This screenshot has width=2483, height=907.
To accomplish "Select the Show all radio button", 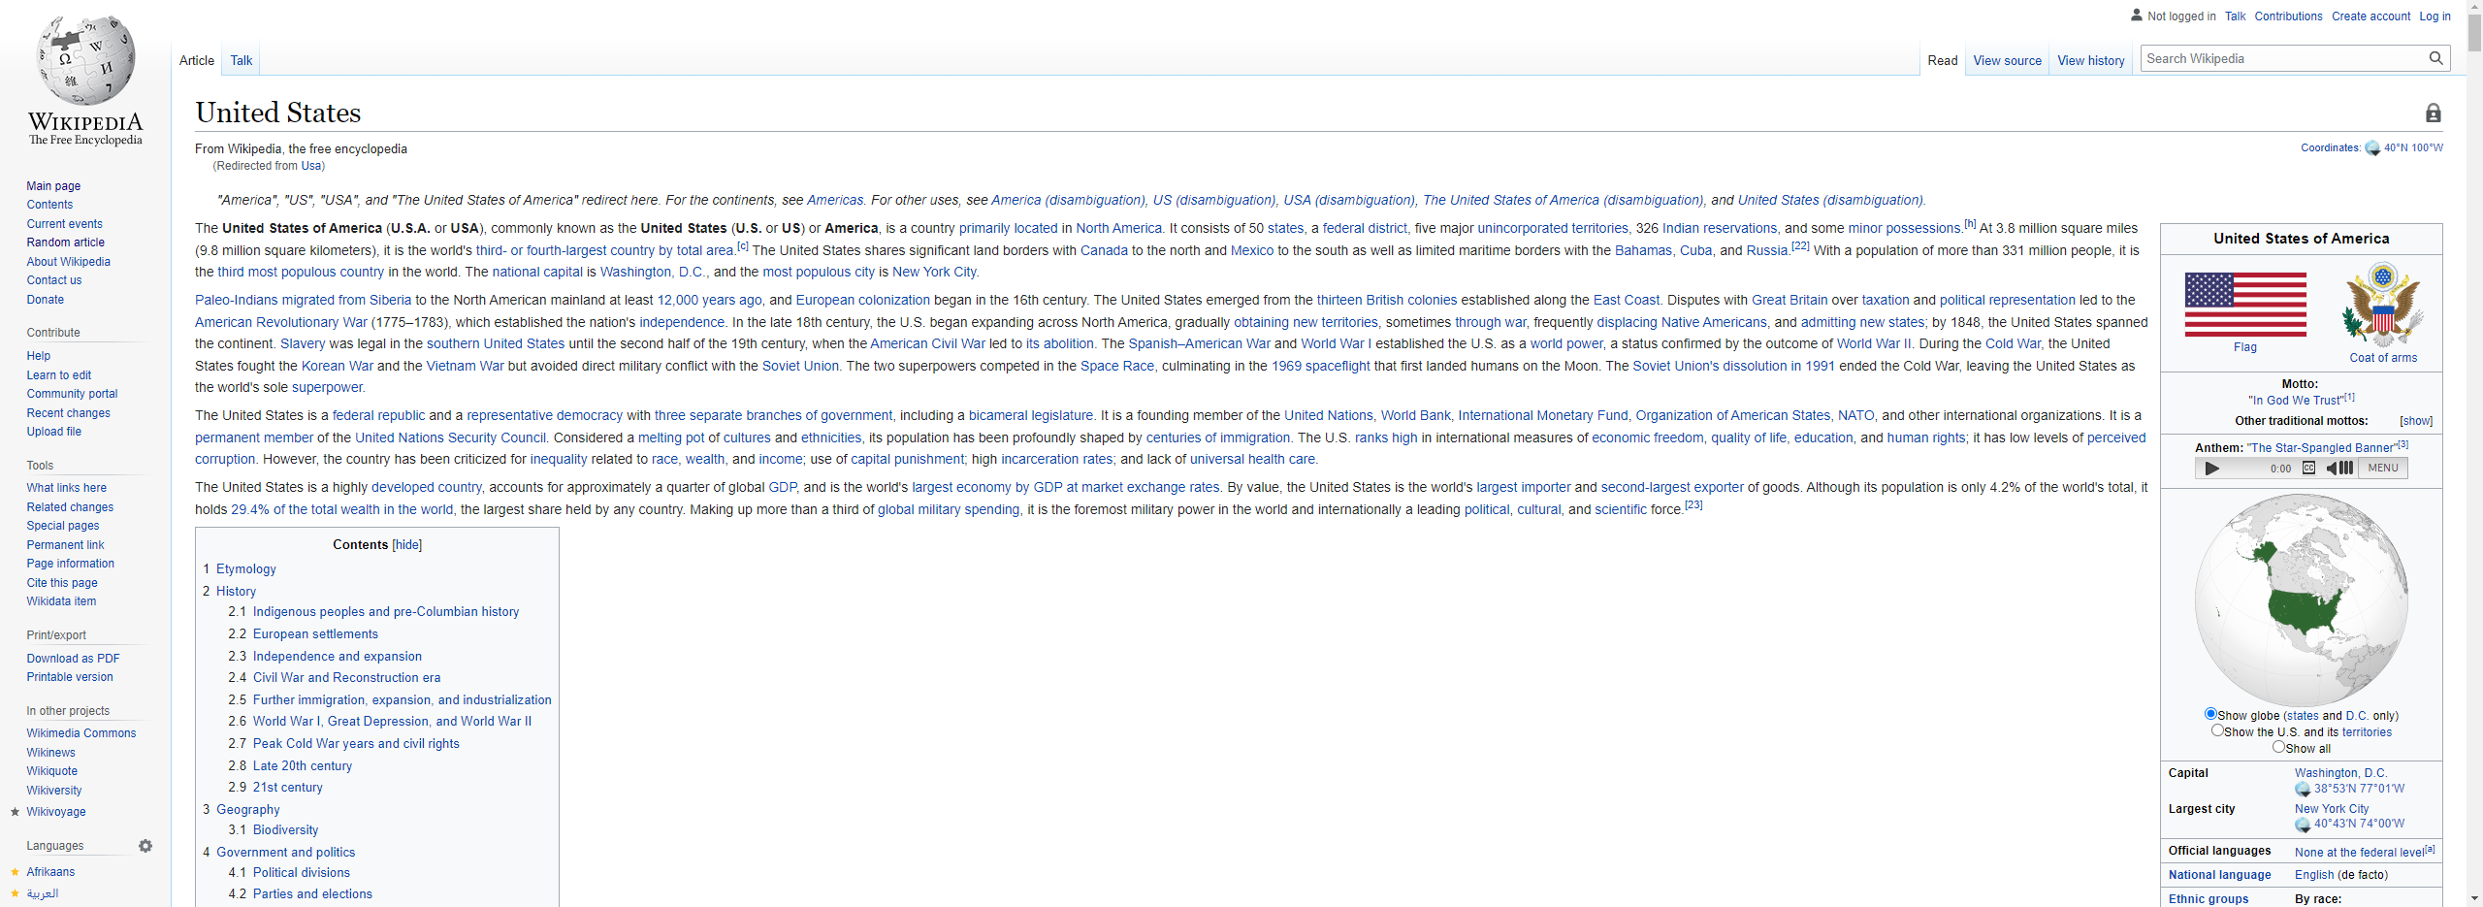I will 2278,747.
